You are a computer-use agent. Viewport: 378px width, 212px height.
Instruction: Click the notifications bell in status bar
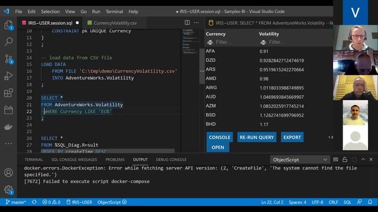[370, 202]
